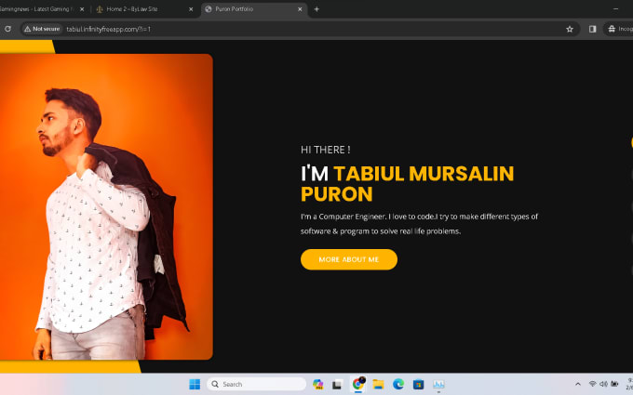Click the taskbar Search box
633x395 pixels.
257,384
